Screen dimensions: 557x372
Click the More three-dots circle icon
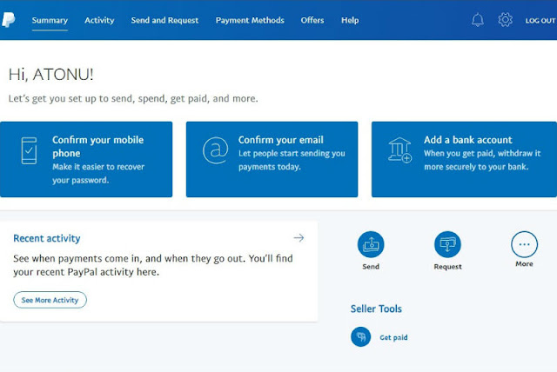click(524, 244)
